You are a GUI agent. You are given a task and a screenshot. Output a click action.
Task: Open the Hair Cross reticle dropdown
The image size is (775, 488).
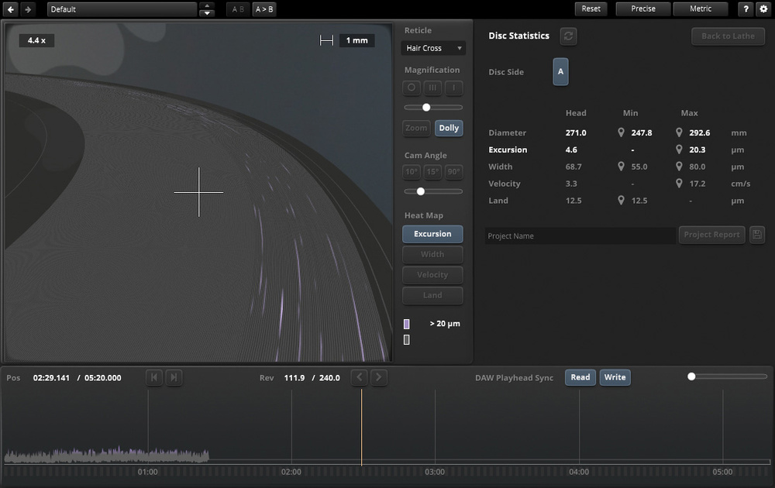click(433, 48)
